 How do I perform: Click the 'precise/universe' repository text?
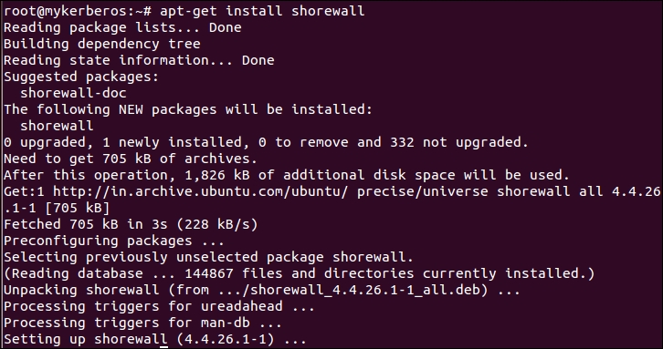point(423,192)
